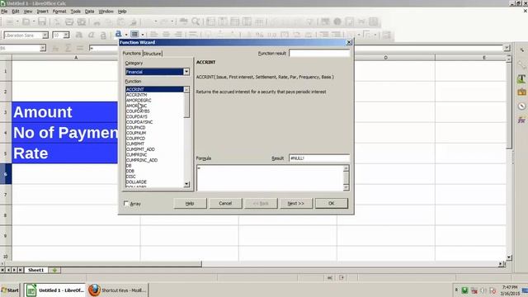Click the Sum sigma icon on formula bar
The height and width of the screenshot is (297, 528).
[68, 48]
